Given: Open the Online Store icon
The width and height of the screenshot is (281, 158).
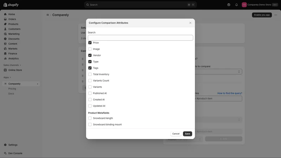Looking at the screenshot, I should pos(5,70).
